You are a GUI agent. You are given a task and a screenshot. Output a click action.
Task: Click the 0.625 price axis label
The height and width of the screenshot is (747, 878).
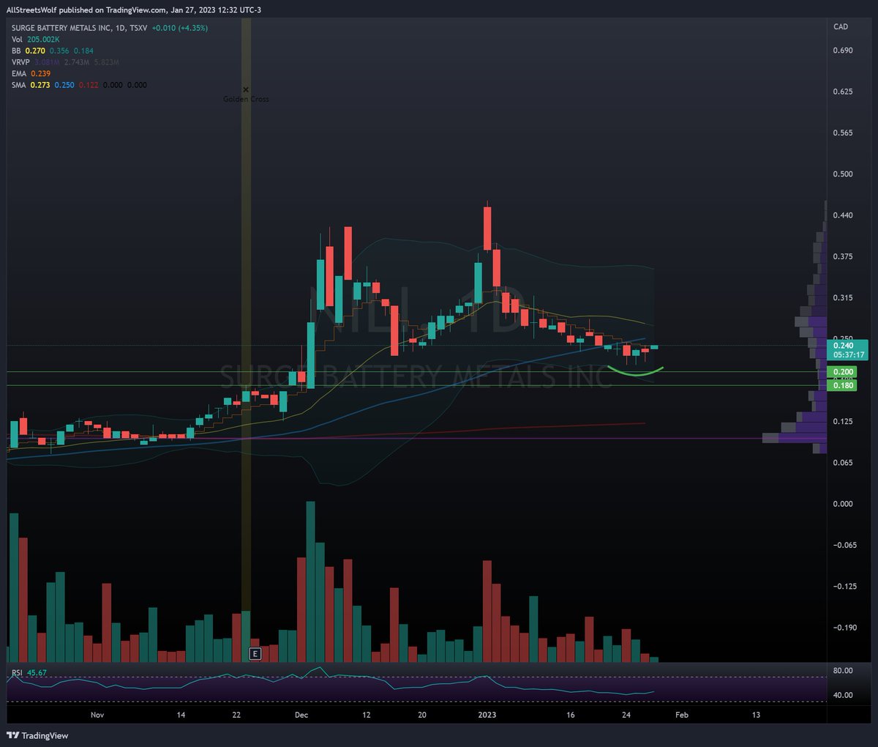click(843, 92)
